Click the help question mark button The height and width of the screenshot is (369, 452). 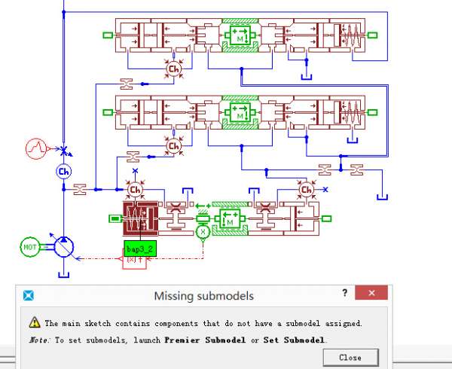[x=345, y=294]
